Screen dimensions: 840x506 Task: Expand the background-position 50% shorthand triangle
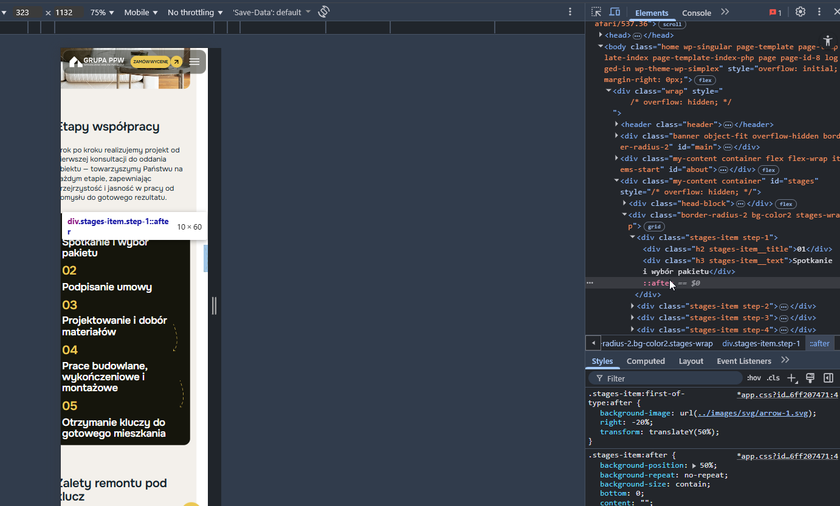tap(695, 465)
